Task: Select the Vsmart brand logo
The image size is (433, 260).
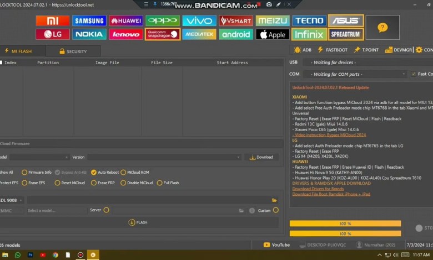Action: pos(236,20)
